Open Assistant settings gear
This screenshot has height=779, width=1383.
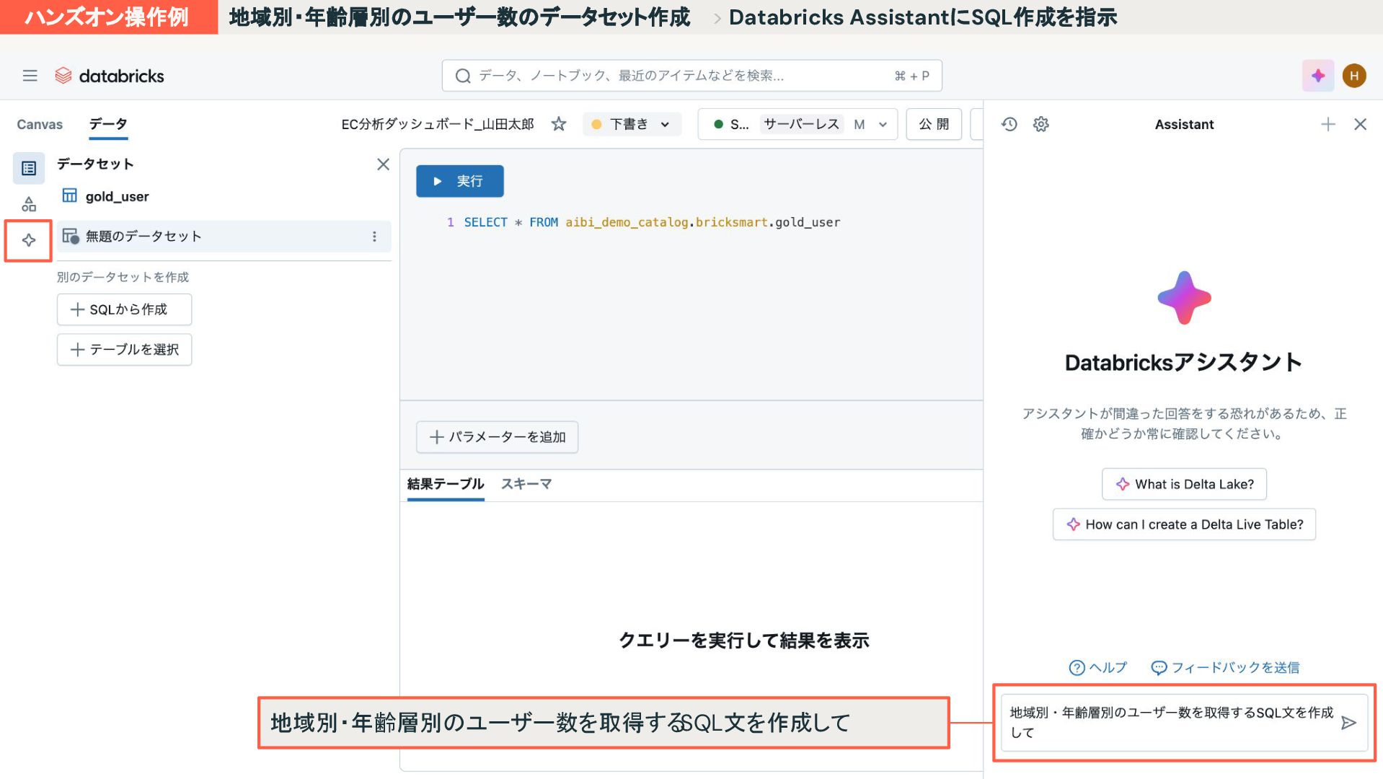1040,124
